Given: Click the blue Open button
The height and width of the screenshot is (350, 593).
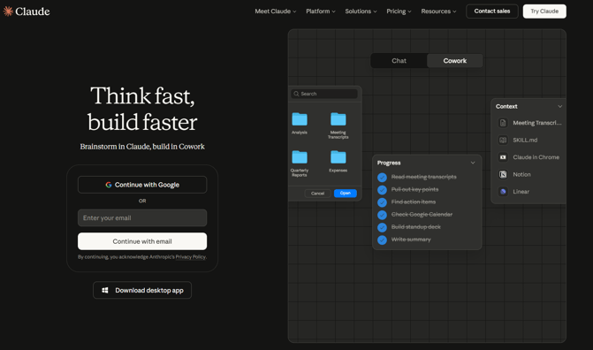Looking at the screenshot, I should coord(346,194).
